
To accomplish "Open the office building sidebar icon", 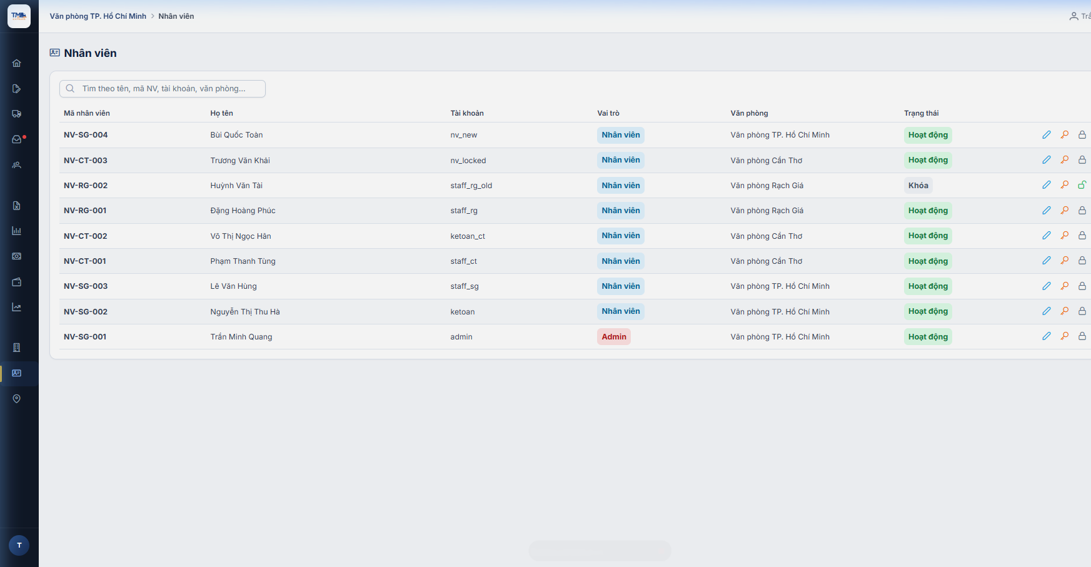I will (x=17, y=348).
